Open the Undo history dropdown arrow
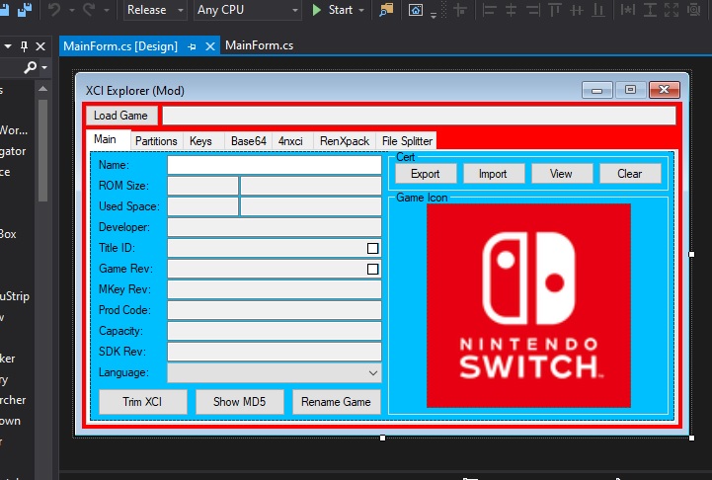 tap(71, 10)
